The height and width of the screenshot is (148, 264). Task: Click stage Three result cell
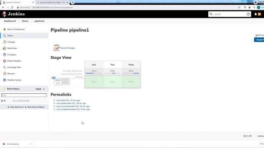(x=131, y=82)
